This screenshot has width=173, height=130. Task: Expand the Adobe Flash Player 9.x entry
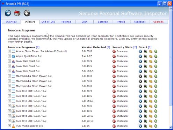pyautogui.click(x=9, y=51)
